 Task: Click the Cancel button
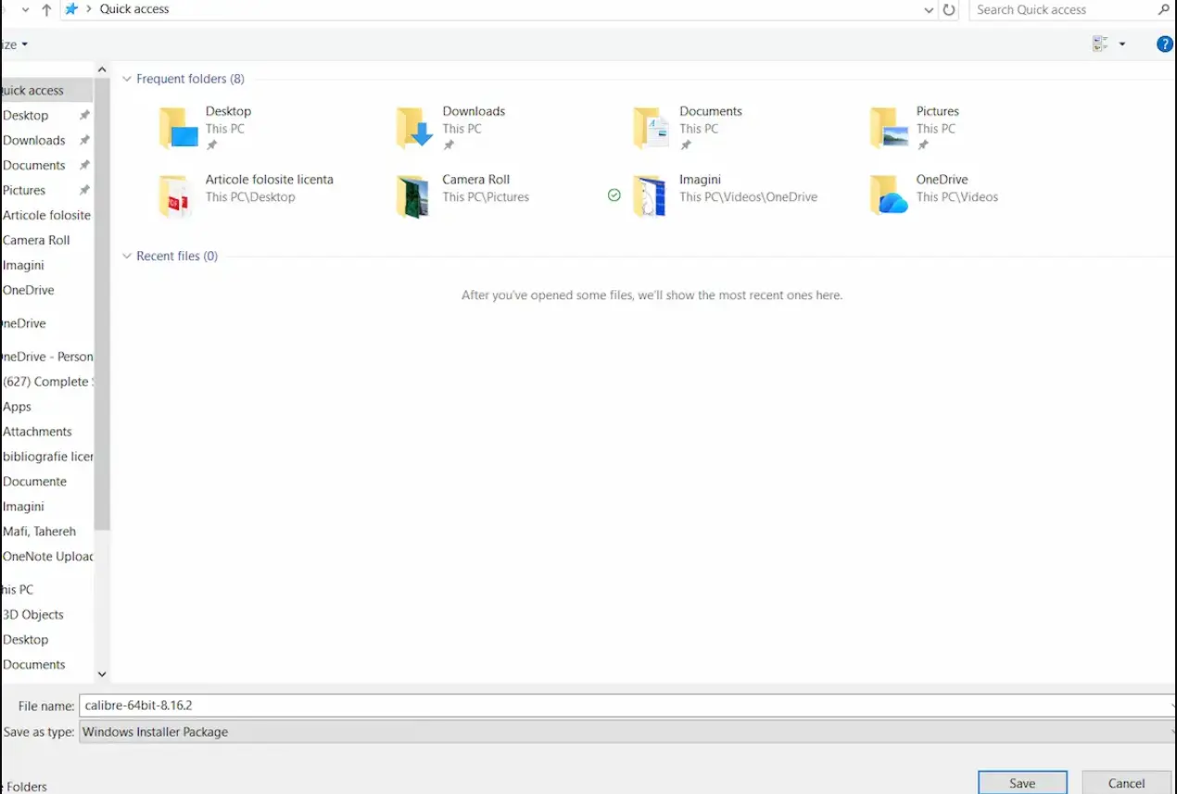(x=1126, y=783)
